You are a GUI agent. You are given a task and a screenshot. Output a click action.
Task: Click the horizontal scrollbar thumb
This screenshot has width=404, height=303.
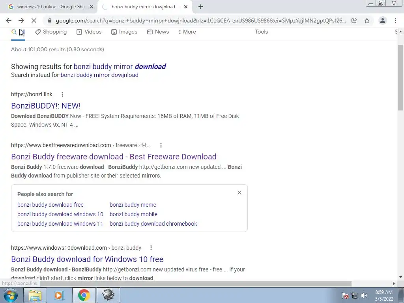(x=196, y=284)
